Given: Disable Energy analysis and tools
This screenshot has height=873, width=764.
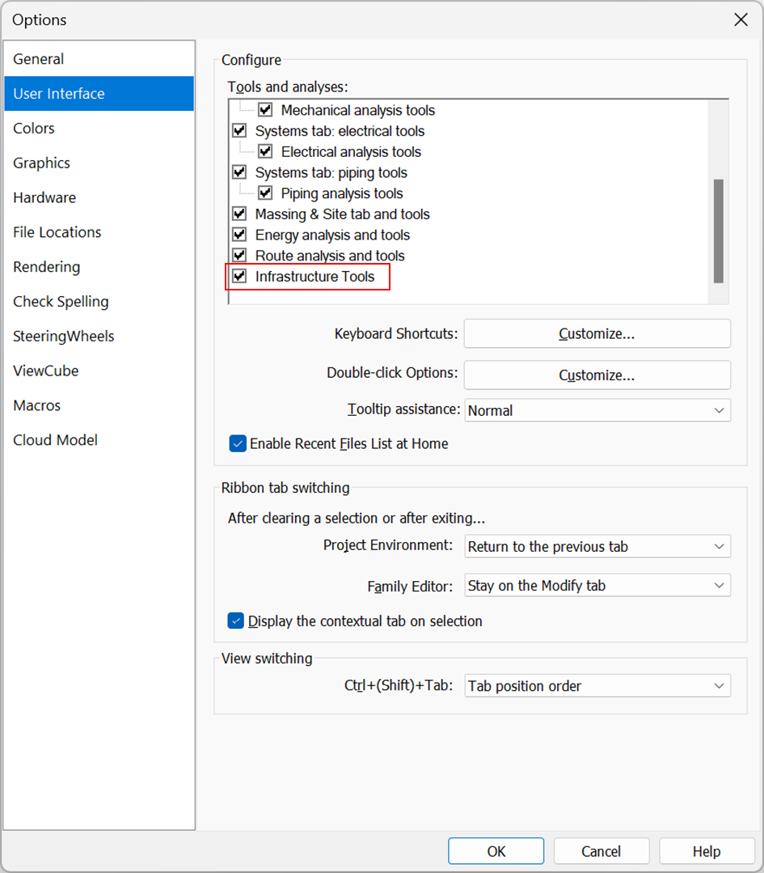Looking at the screenshot, I should click(x=238, y=235).
